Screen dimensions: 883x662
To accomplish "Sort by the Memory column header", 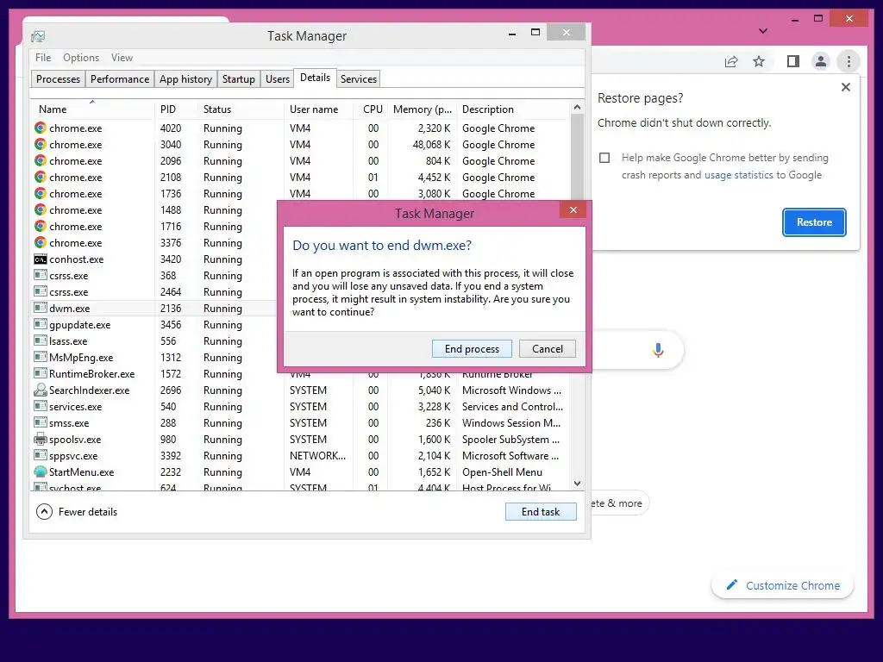I will coord(423,109).
